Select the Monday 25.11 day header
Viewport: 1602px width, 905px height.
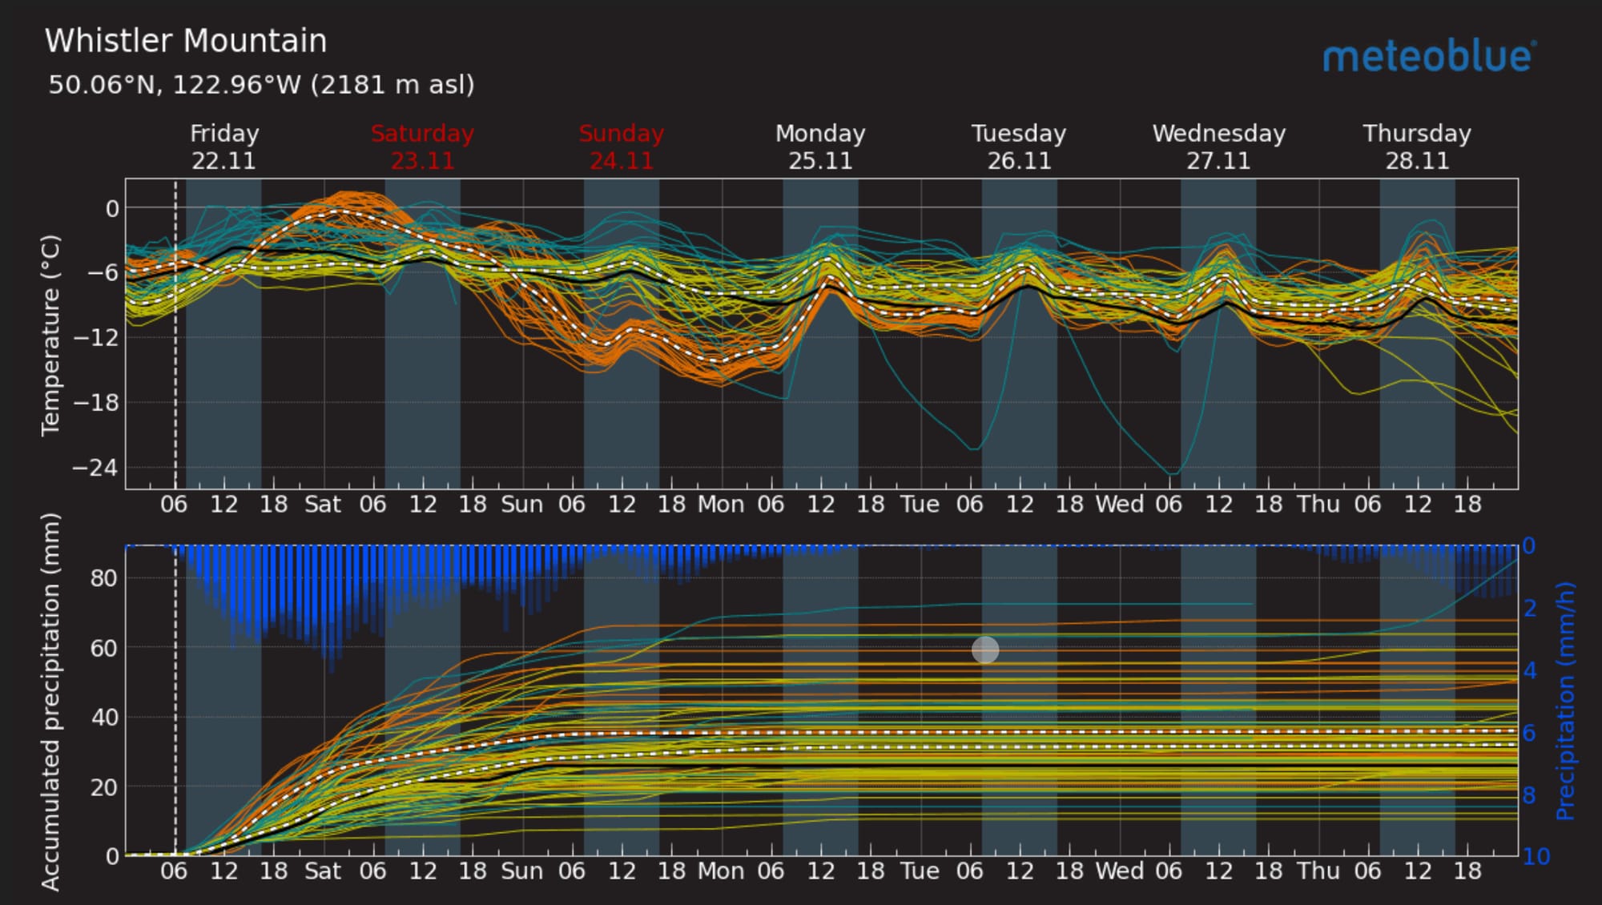pyautogui.click(x=820, y=147)
